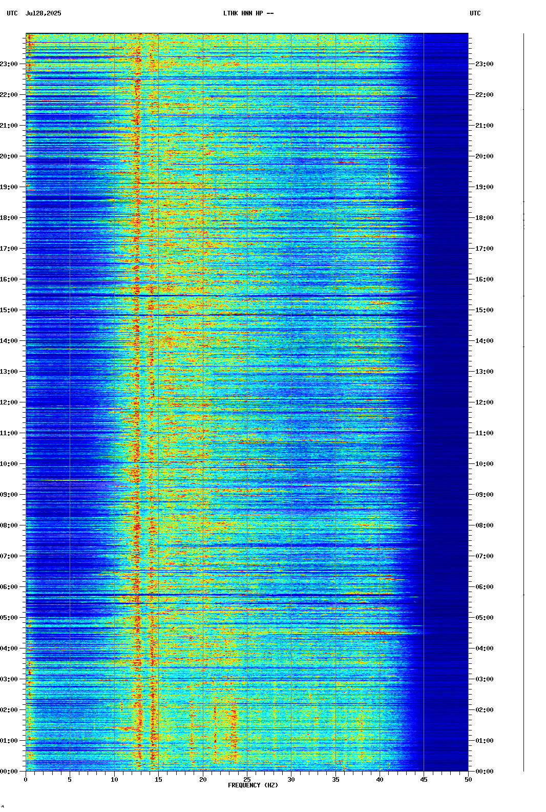Click left-axis time label 14:00

pos(9,341)
